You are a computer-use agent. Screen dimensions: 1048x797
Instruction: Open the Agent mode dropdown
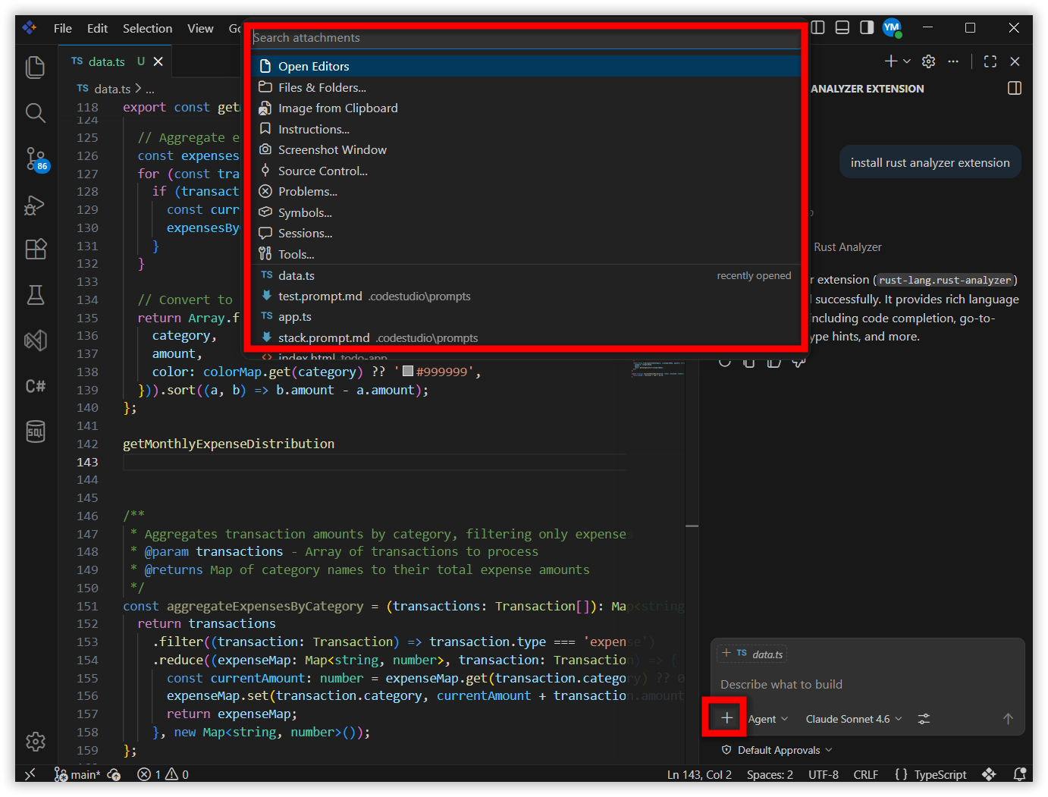point(768,719)
